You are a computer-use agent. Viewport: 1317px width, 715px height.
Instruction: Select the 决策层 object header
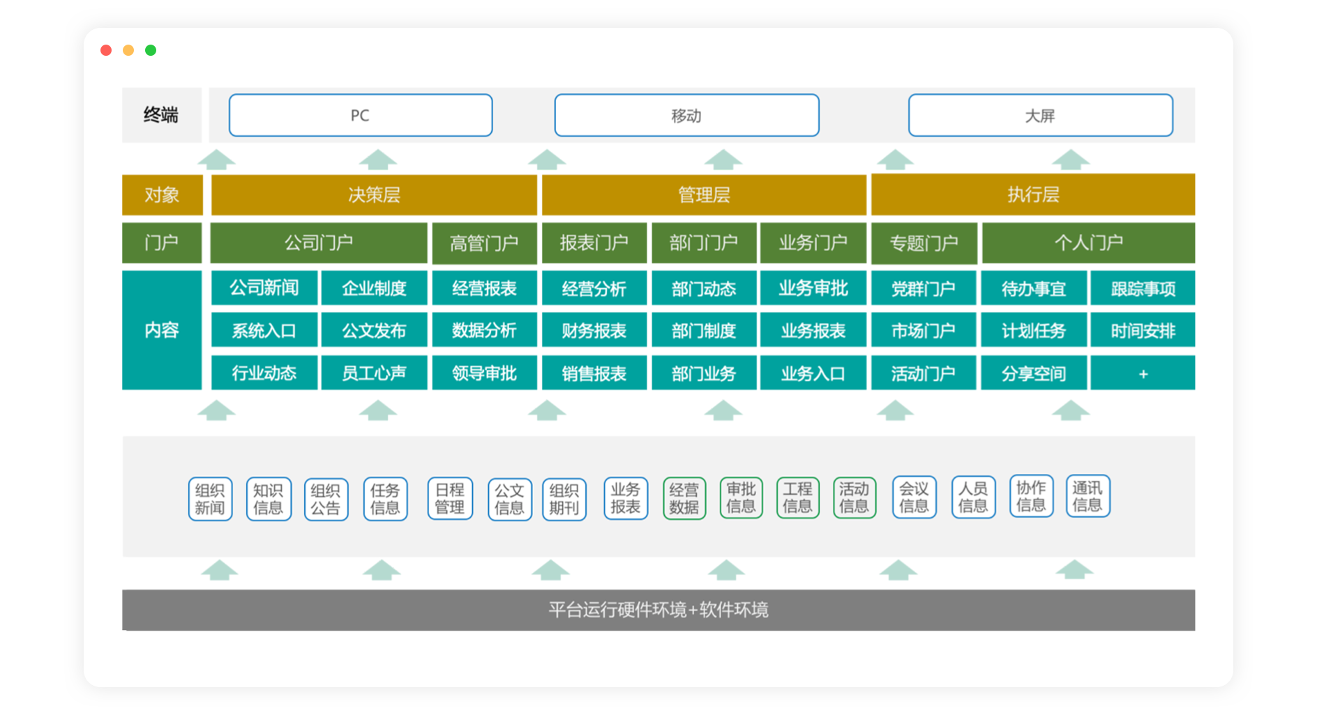[374, 195]
